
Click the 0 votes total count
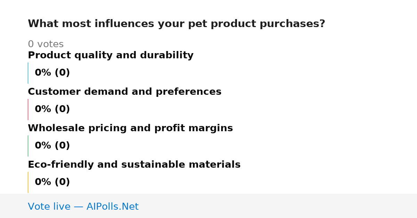(46, 44)
